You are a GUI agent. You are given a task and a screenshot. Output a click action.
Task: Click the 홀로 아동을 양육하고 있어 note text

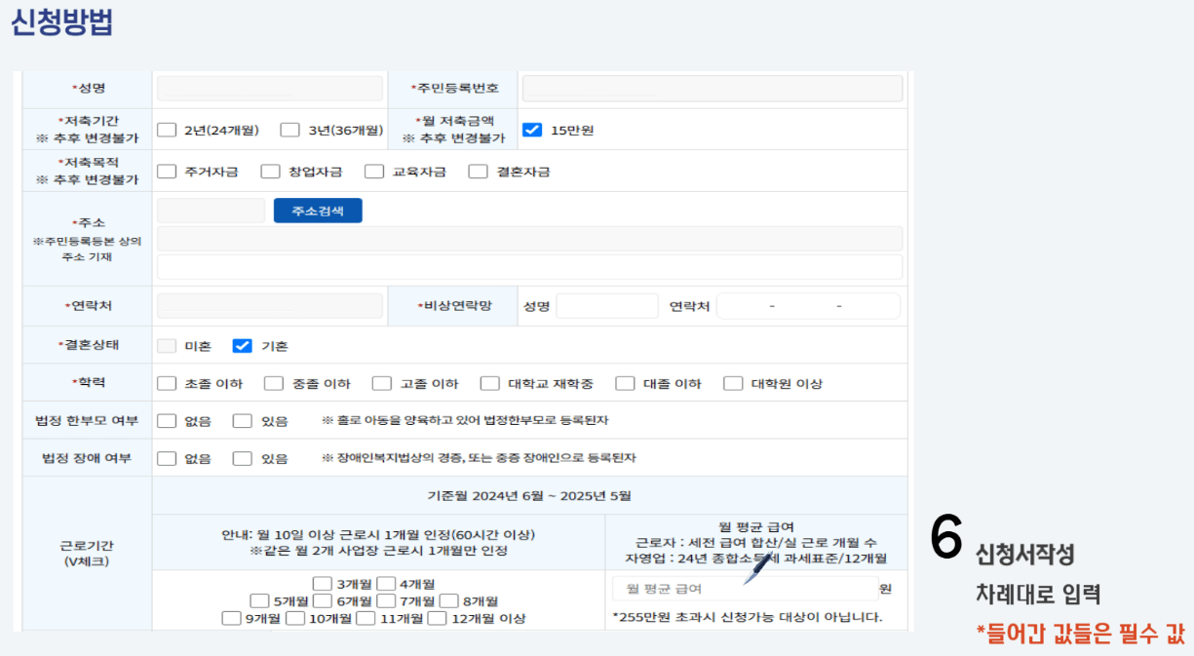point(466,421)
